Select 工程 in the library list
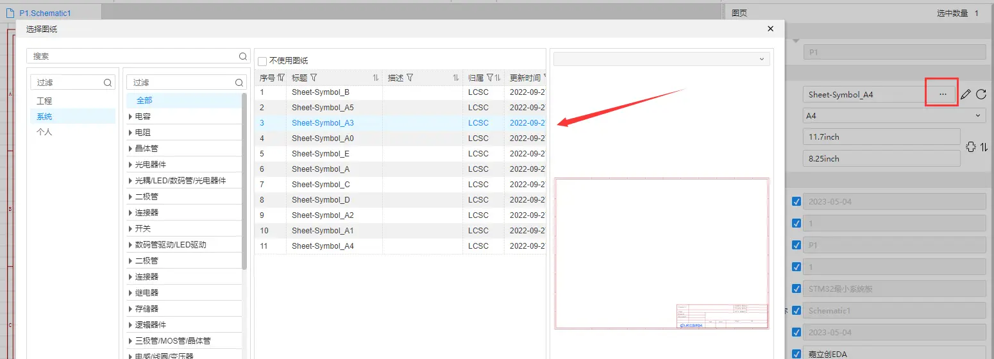Screen dimensions: 994x359 tap(44, 101)
